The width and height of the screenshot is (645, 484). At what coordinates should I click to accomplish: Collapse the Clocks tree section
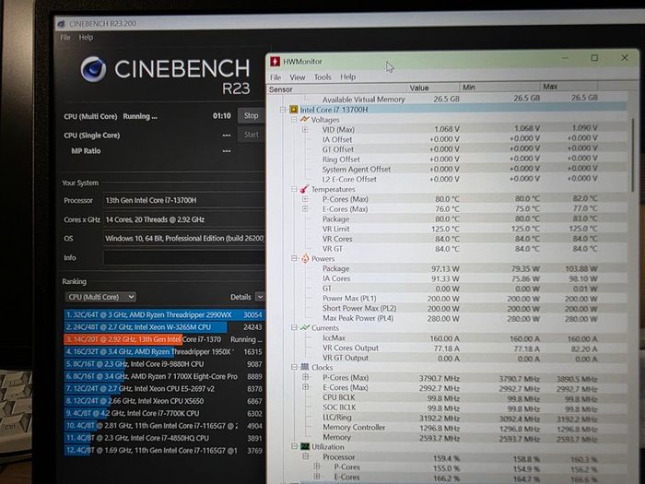click(x=294, y=367)
